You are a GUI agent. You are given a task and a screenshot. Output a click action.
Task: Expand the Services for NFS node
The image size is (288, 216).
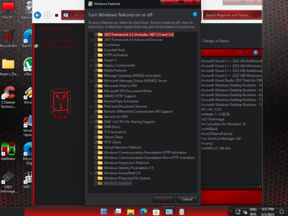pyautogui.click(x=92, y=117)
